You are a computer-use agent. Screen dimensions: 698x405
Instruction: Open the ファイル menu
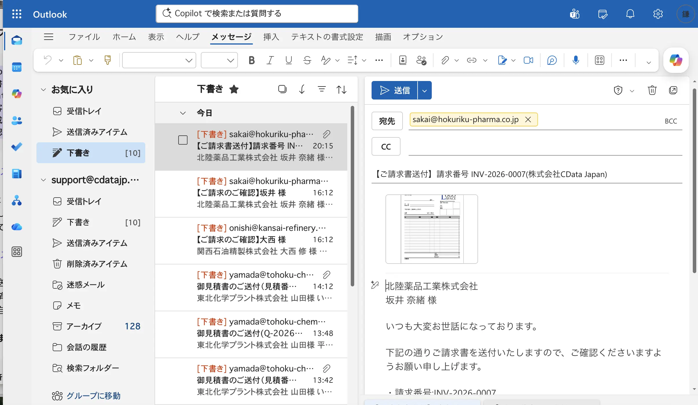(84, 37)
